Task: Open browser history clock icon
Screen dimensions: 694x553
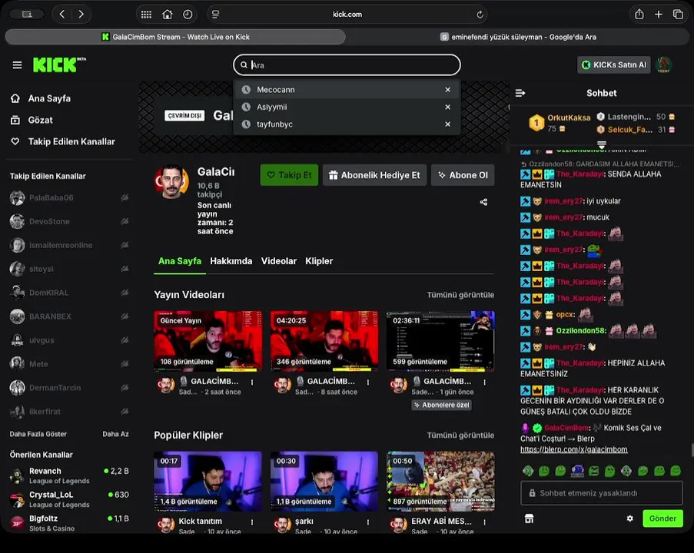Action: pyautogui.click(x=188, y=14)
